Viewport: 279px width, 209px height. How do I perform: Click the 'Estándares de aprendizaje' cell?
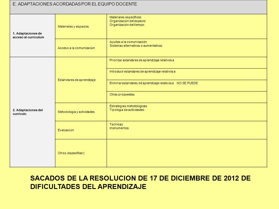click(x=81, y=80)
